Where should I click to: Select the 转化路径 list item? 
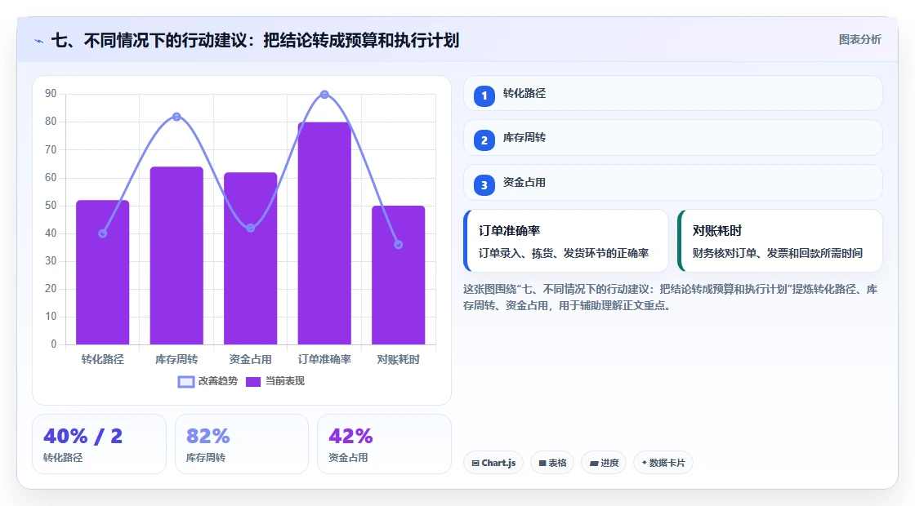[x=673, y=93]
